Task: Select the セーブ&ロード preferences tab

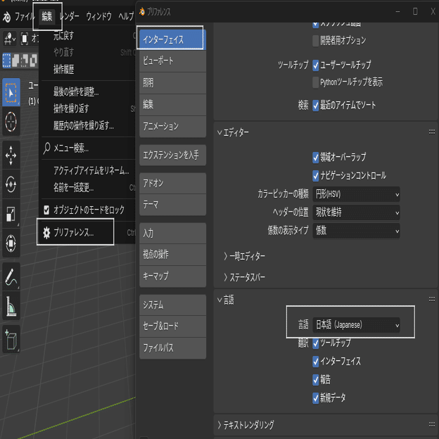Action: click(173, 326)
